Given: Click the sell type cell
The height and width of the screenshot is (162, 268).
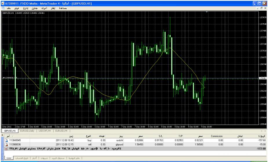Looking at the screenshot, I should tap(90, 145).
